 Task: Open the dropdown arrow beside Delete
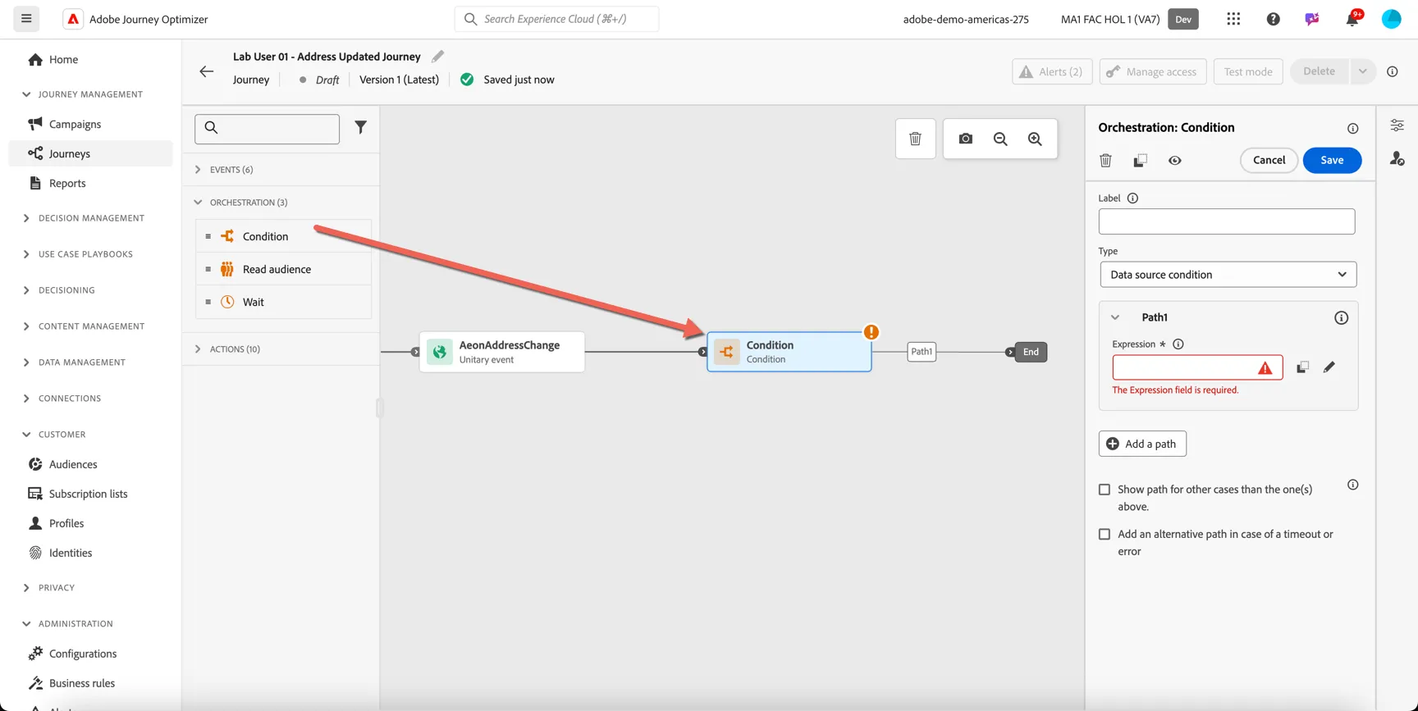point(1362,71)
